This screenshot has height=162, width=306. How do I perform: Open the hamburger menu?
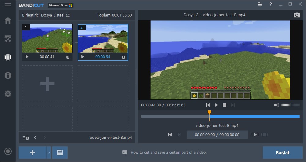[8, 5]
